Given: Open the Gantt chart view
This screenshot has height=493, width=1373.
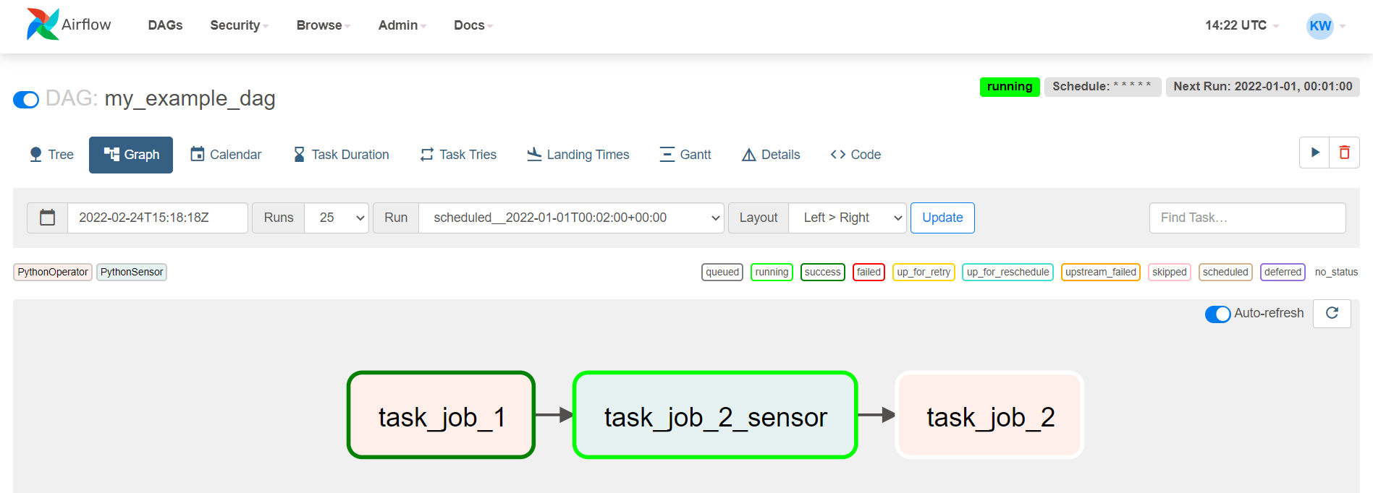Looking at the screenshot, I should pyautogui.click(x=685, y=155).
